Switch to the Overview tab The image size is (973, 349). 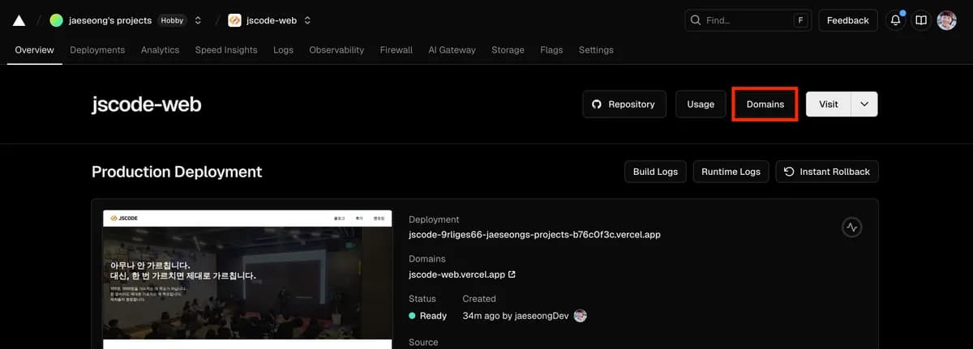pyautogui.click(x=34, y=50)
